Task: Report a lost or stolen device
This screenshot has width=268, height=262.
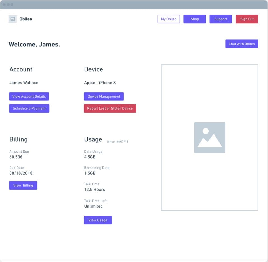Action: 110,108
